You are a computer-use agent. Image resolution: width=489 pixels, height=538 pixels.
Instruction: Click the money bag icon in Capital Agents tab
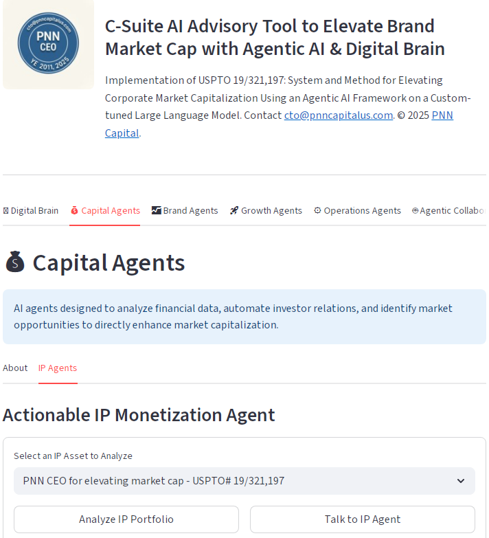[x=74, y=211]
